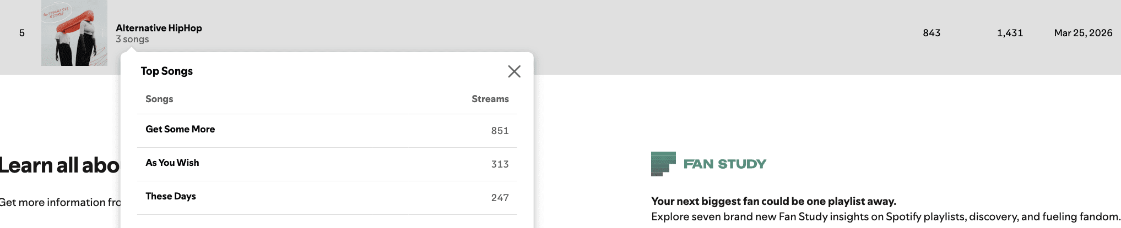This screenshot has width=1121, height=228.
Task: Click the Mar 25, 2026 date
Action: (1083, 33)
